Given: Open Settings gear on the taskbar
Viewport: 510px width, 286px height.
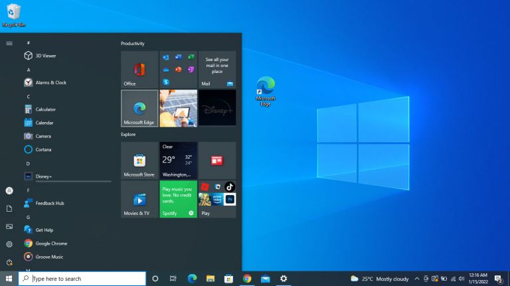Looking at the screenshot, I should coord(284,279).
